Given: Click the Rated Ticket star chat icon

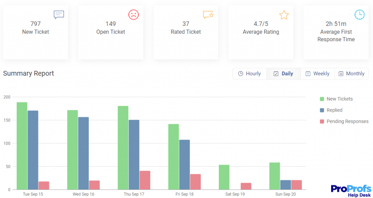Looking at the screenshot, I should 208,15.
